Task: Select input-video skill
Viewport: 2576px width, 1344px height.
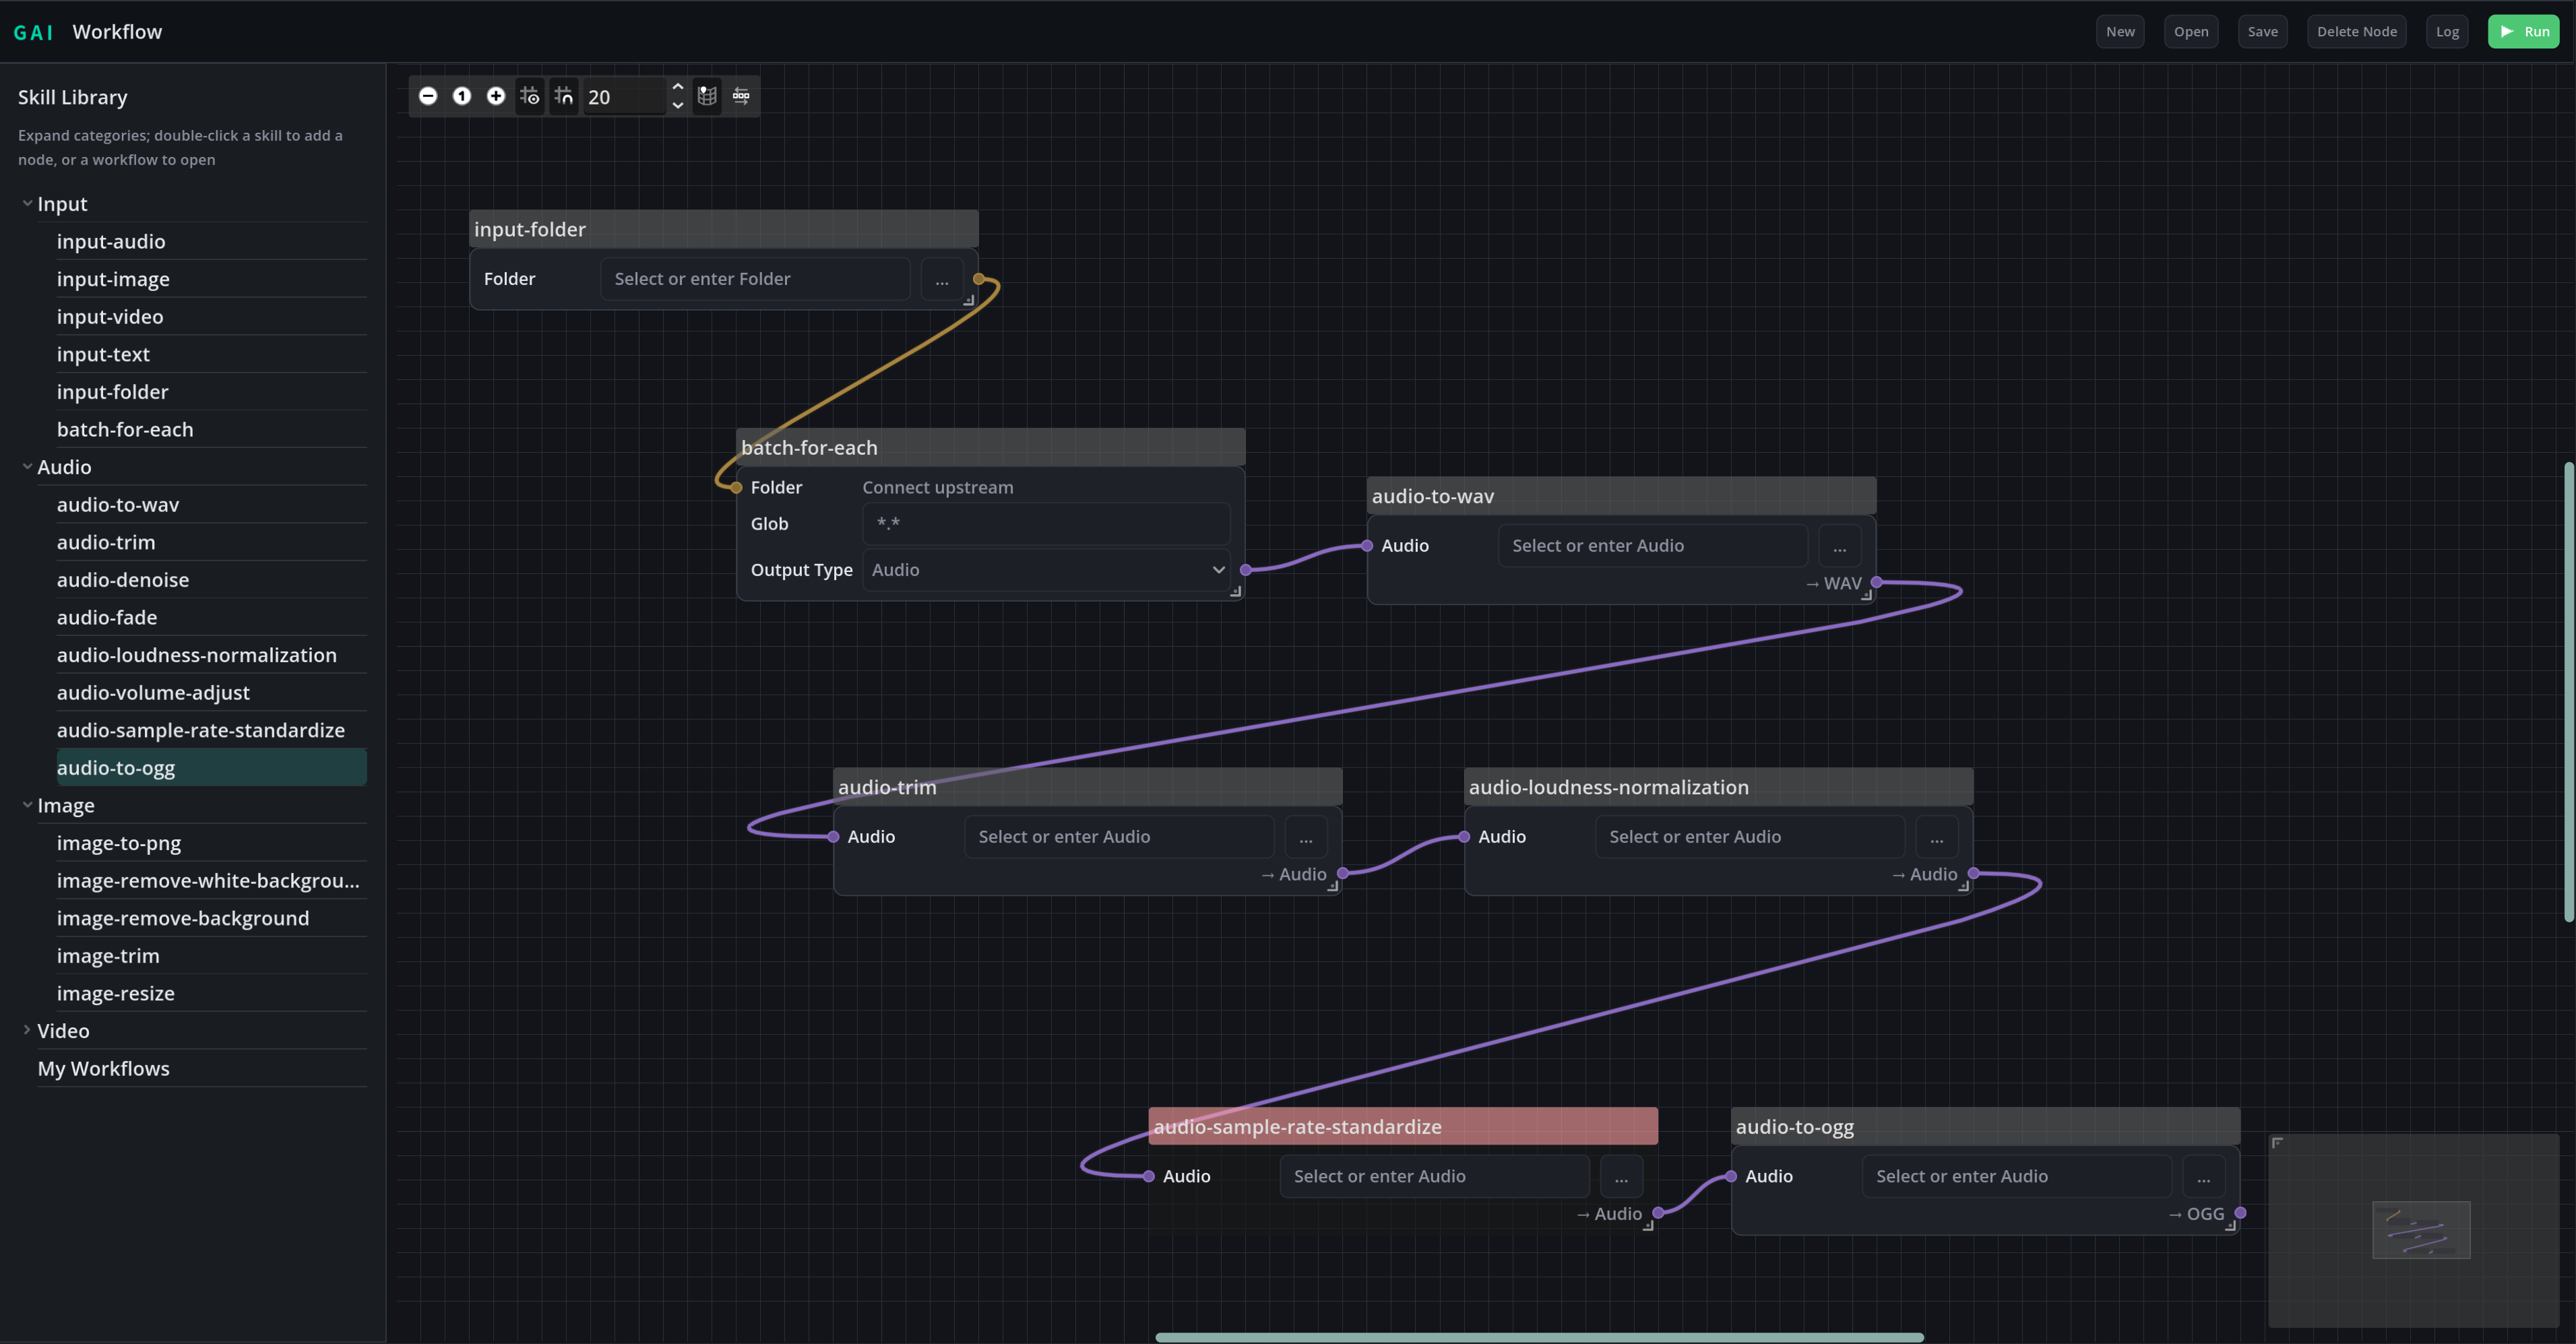Action: click(211, 316)
